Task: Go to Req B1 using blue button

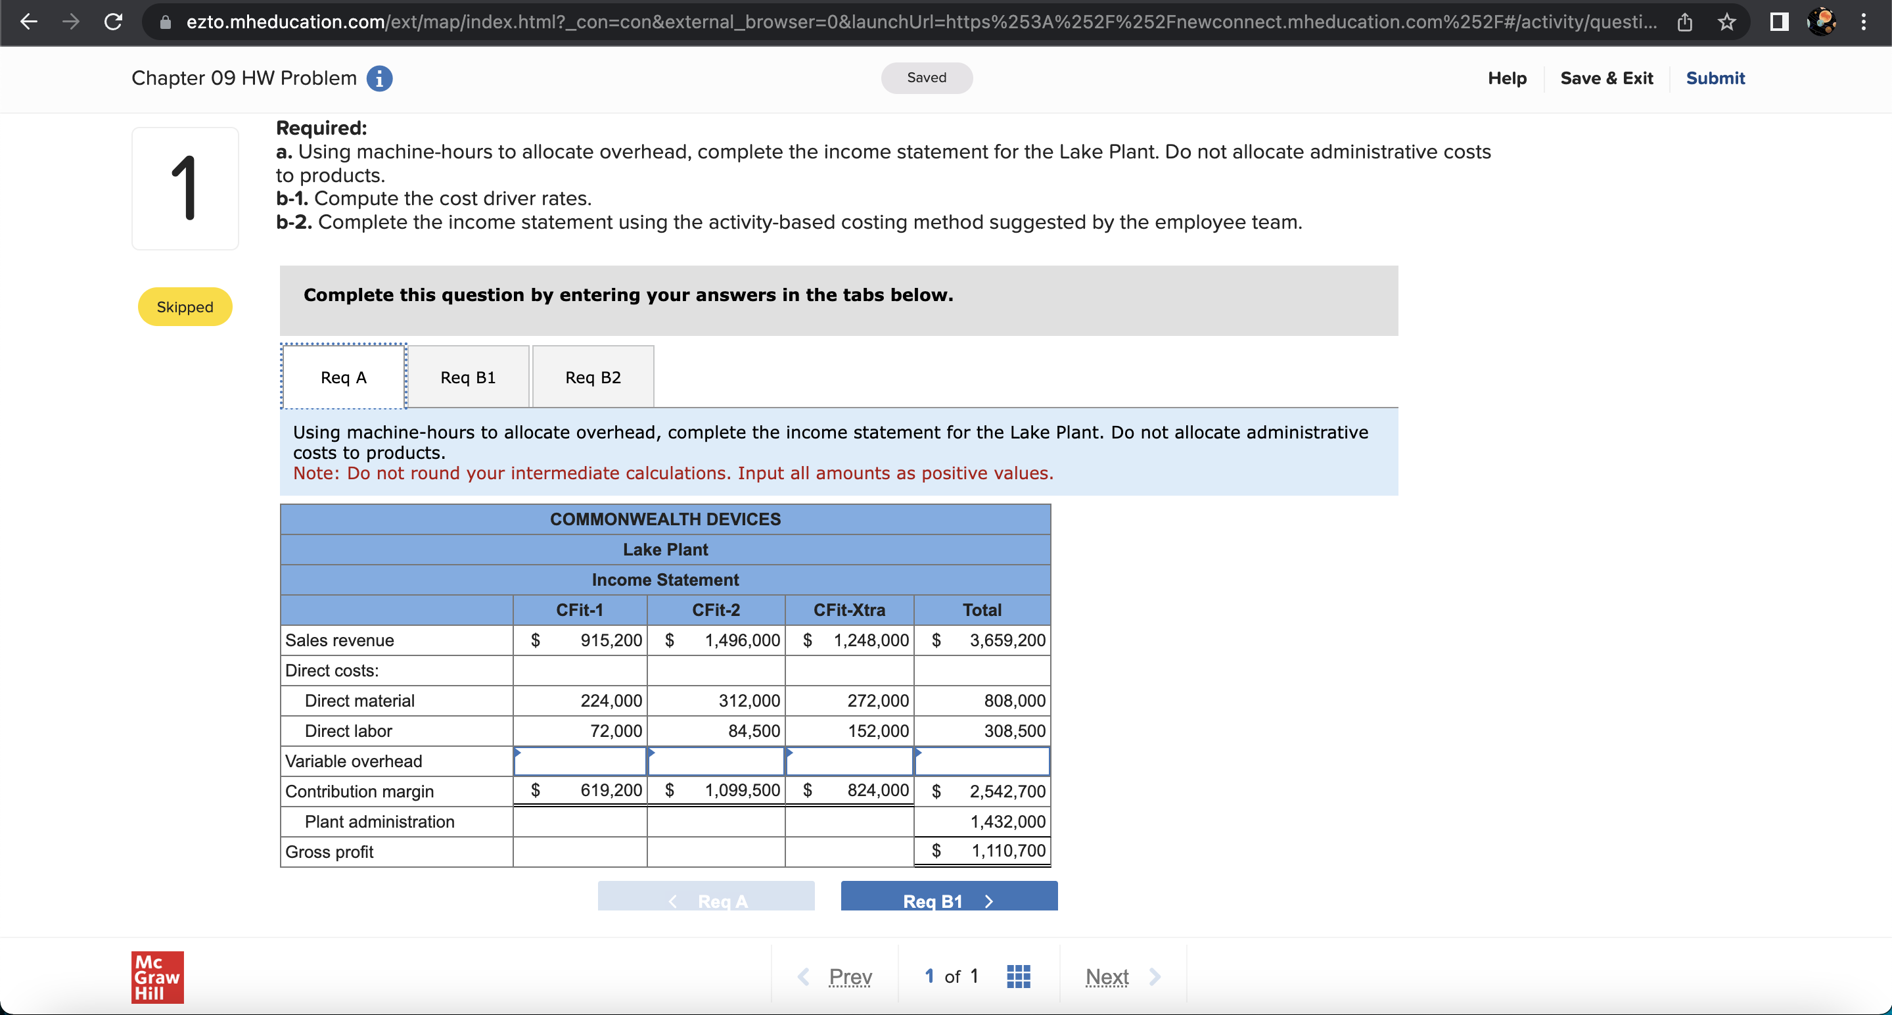Action: [948, 900]
